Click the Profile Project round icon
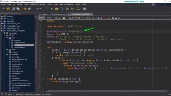This screenshot has height=96, width=171. click(84, 9)
